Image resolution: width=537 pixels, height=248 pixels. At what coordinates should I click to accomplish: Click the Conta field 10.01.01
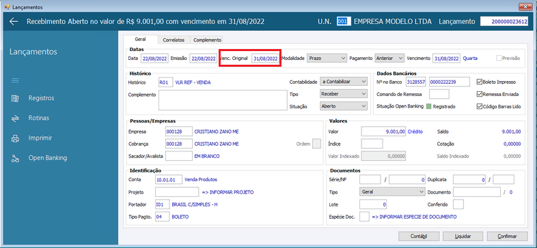(169, 179)
